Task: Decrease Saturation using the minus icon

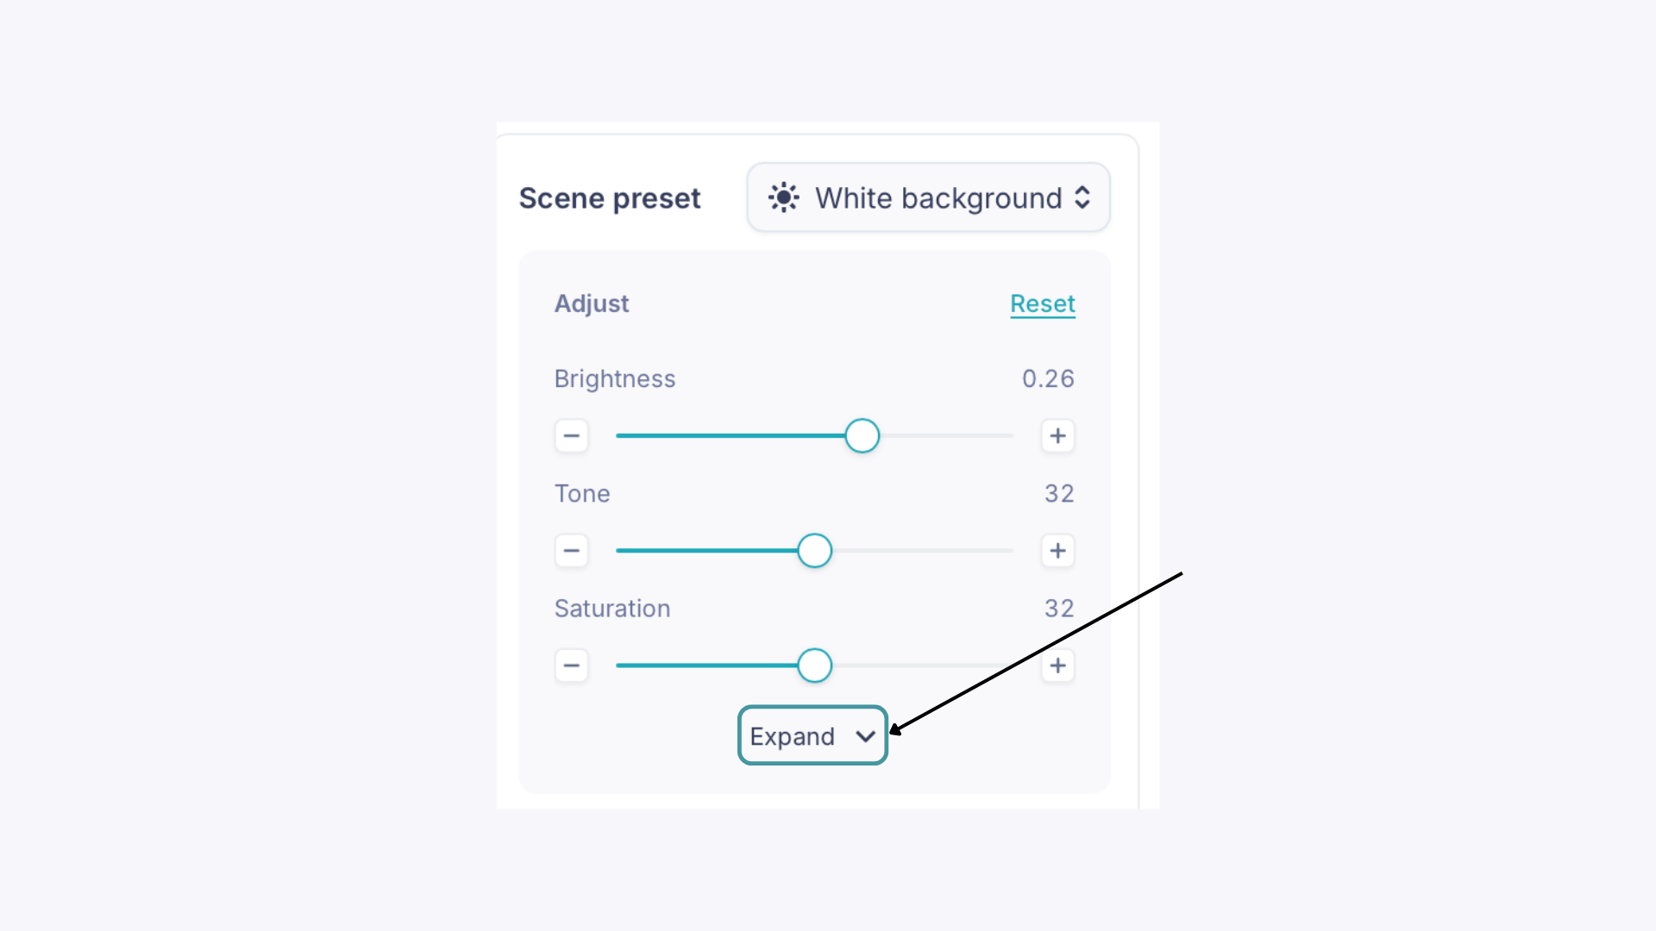Action: [571, 665]
